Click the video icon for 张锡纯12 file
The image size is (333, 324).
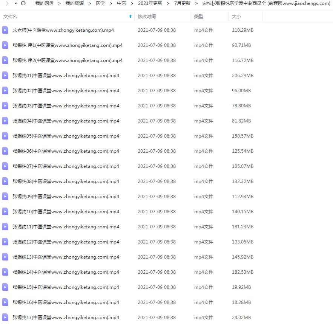[x=5, y=242]
